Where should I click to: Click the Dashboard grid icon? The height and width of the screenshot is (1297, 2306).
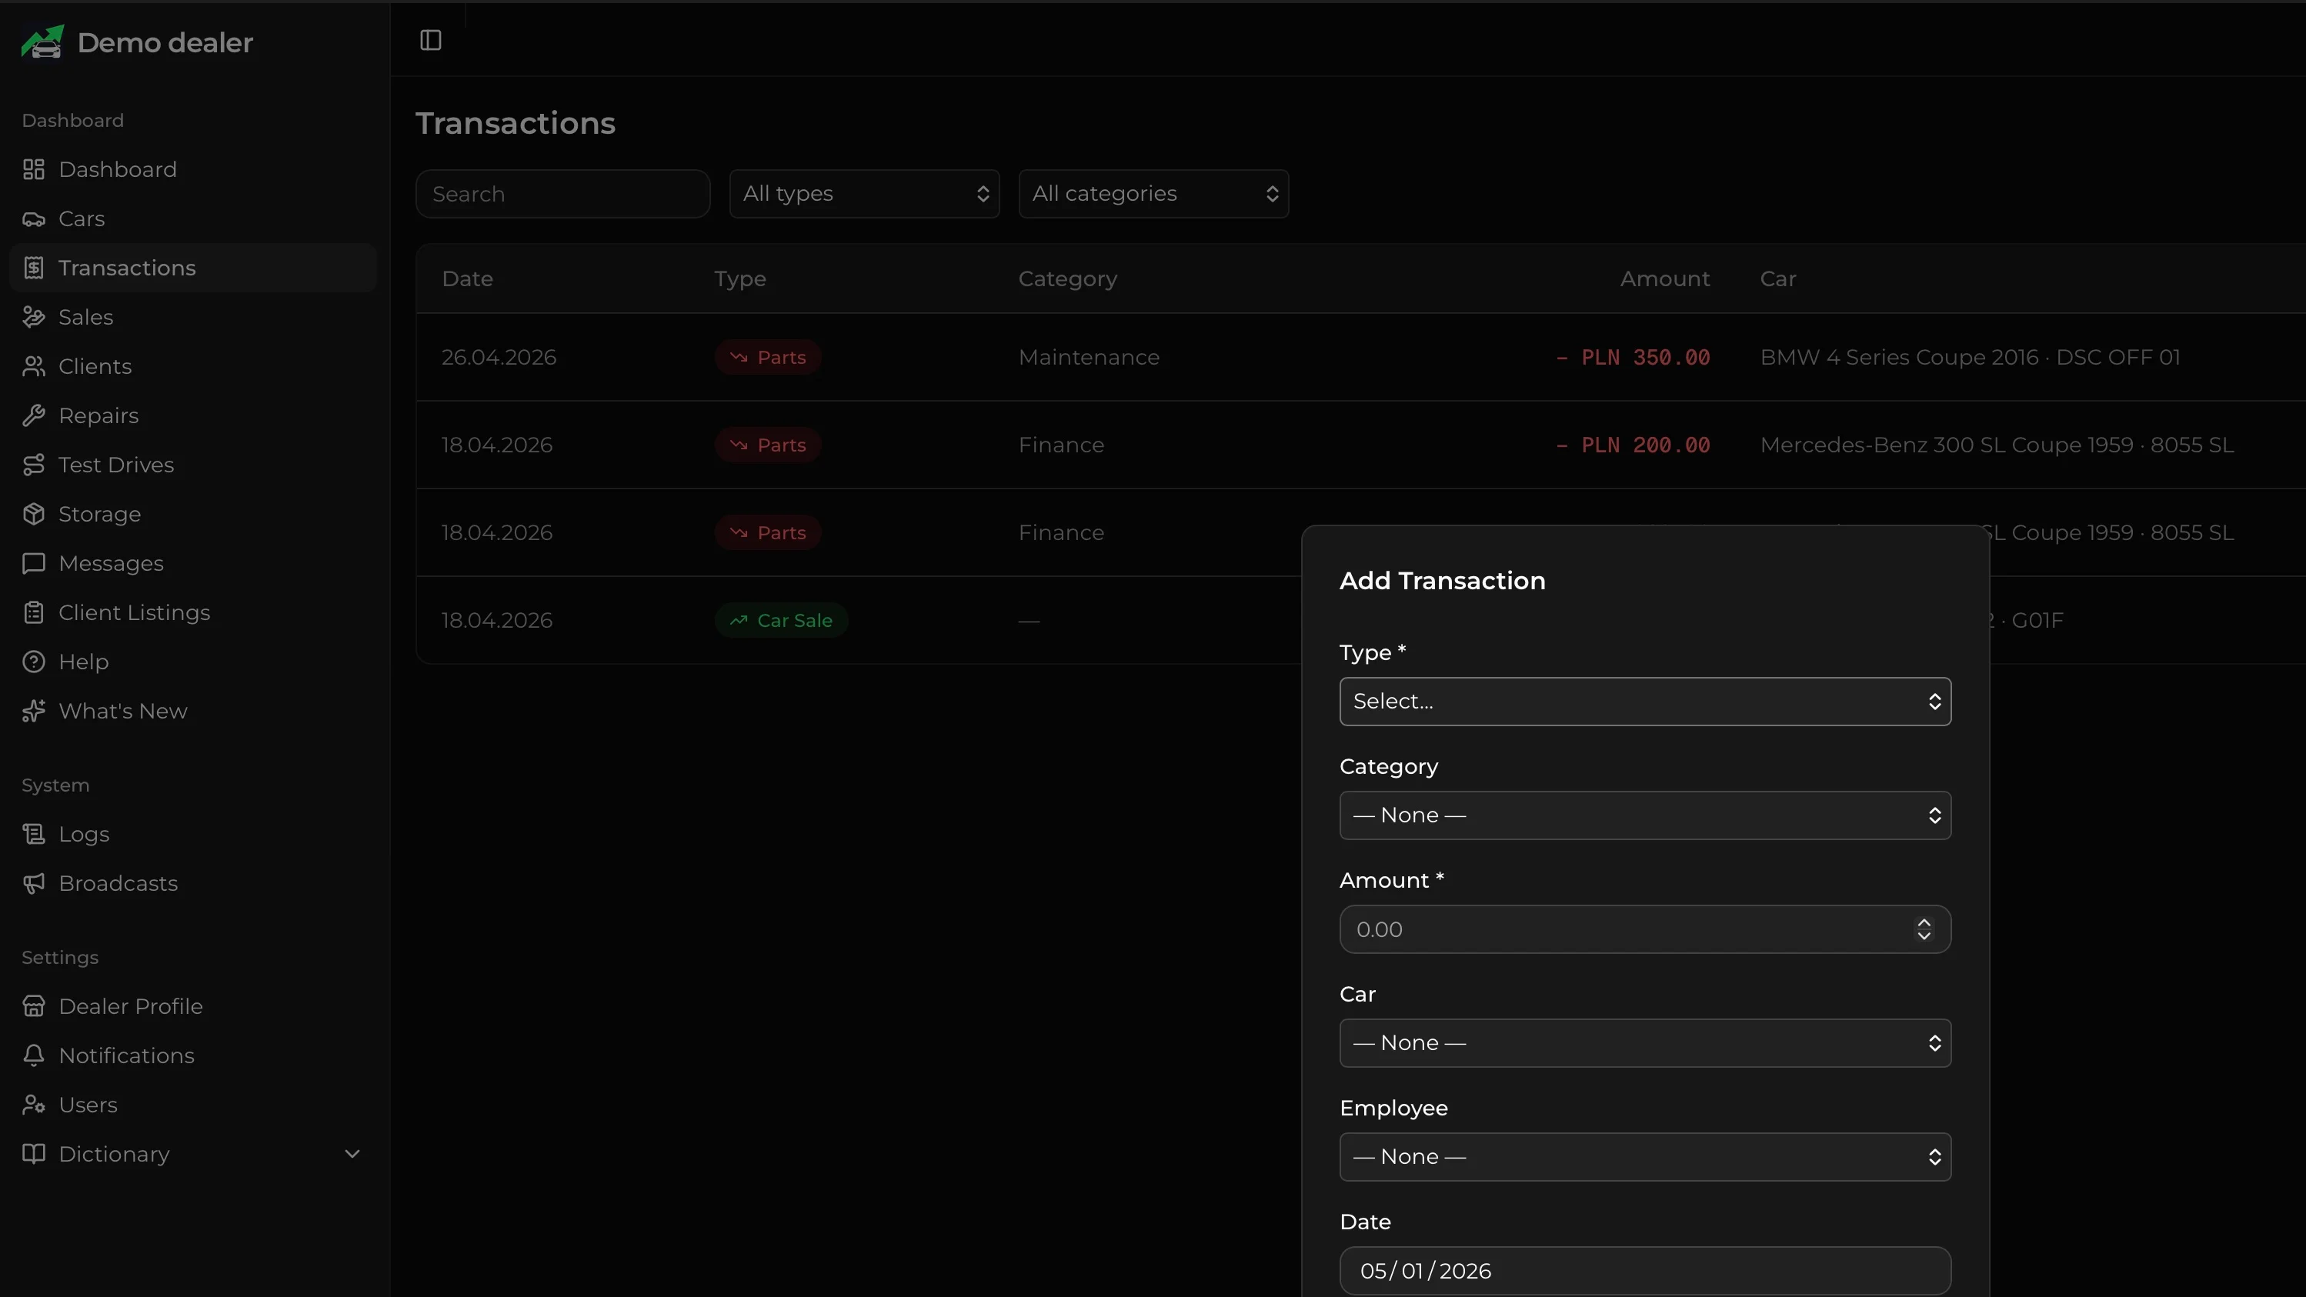[34, 169]
